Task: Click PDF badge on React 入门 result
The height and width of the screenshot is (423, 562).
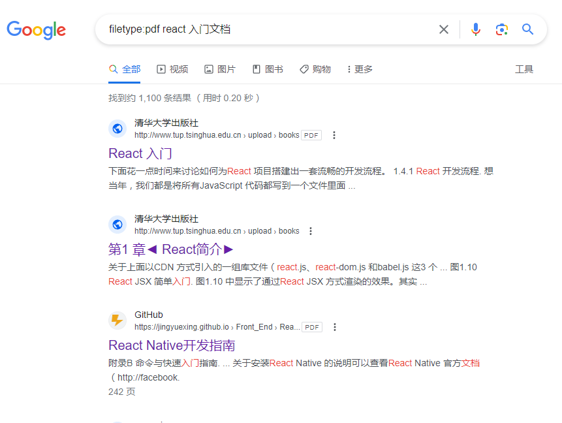Action: coord(311,135)
